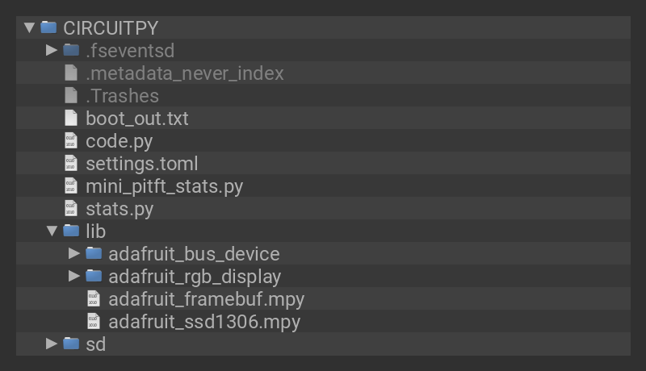Click the lib folder icon
Viewport: 646px width, 371px height.
tap(71, 231)
